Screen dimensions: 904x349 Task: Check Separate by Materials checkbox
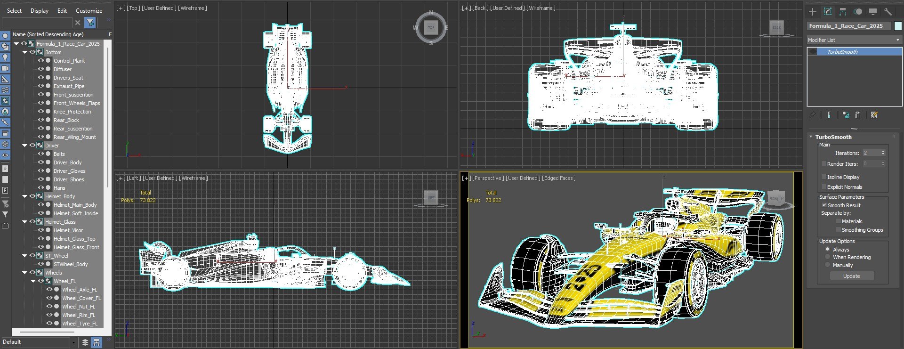point(838,221)
